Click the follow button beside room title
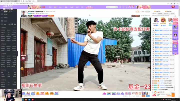180x101 pixels. click(138, 11)
